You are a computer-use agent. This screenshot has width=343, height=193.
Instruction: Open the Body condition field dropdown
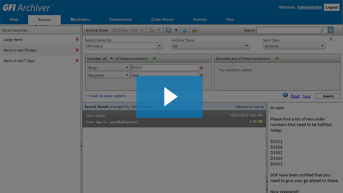(108, 67)
